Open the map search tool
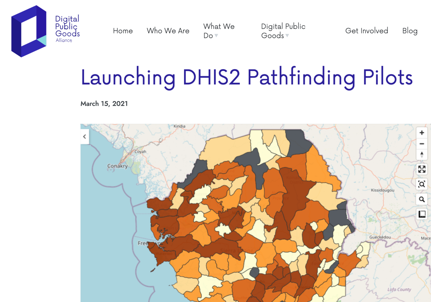This screenshot has height=302, width=446. [x=422, y=199]
